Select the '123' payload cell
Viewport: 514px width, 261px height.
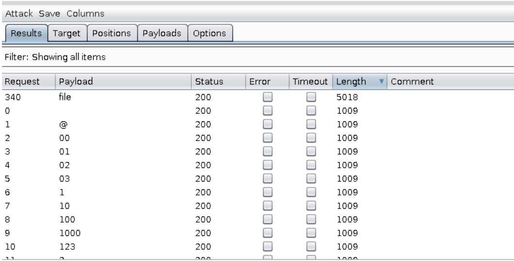pyautogui.click(x=123, y=246)
